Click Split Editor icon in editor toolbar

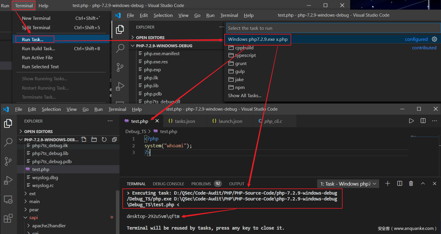tap(423, 121)
